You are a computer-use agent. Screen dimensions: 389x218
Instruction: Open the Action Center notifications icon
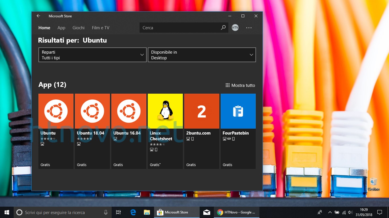[x=380, y=212]
